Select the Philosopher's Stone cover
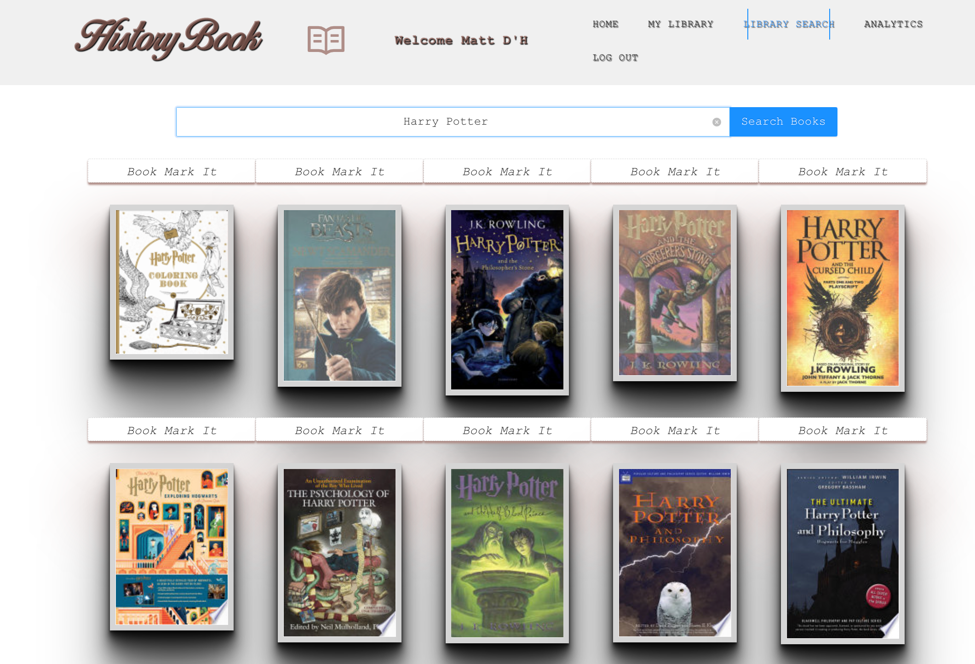This screenshot has height=664, width=975. pyautogui.click(x=507, y=300)
